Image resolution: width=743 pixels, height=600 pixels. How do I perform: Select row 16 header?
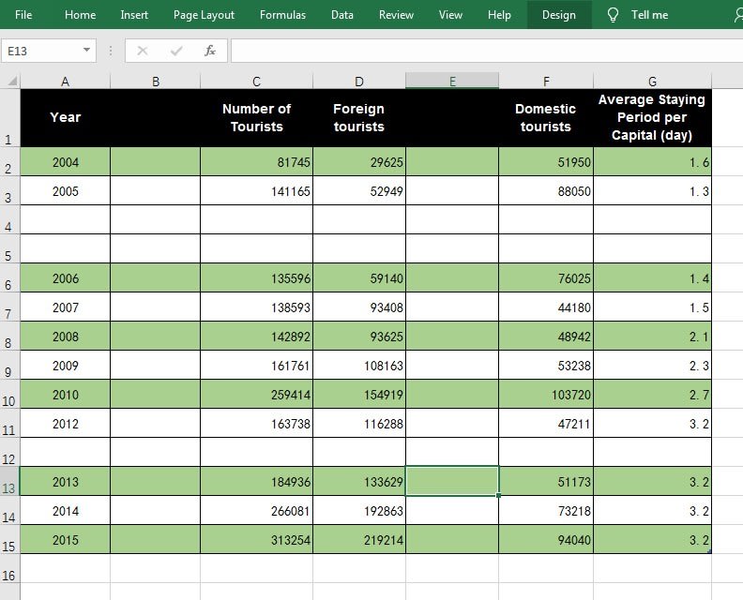[x=9, y=568]
